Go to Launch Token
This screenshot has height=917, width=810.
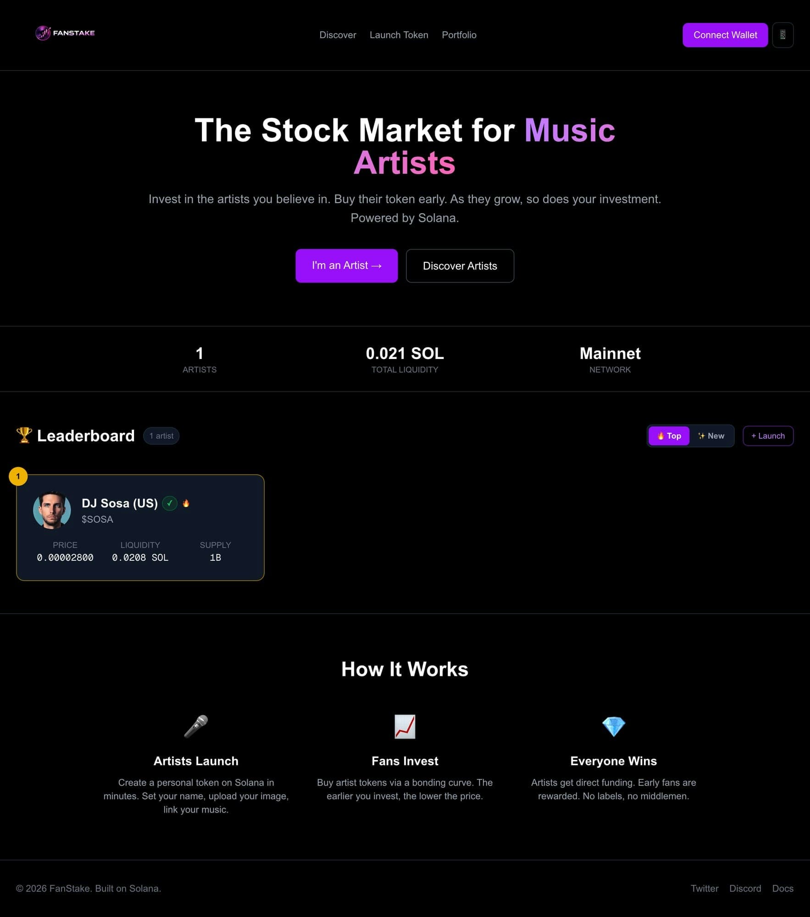399,35
